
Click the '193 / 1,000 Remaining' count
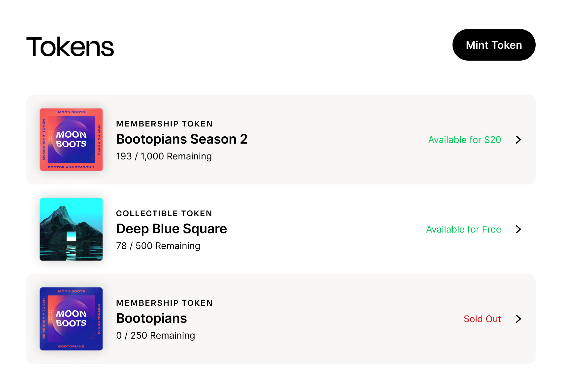click(164, 156)
